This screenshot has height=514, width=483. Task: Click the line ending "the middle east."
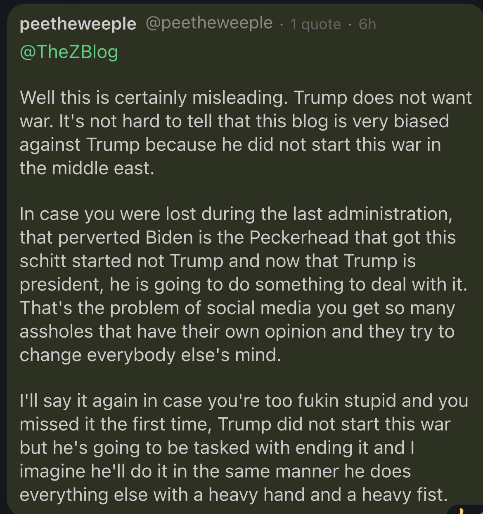coord(87,168)
